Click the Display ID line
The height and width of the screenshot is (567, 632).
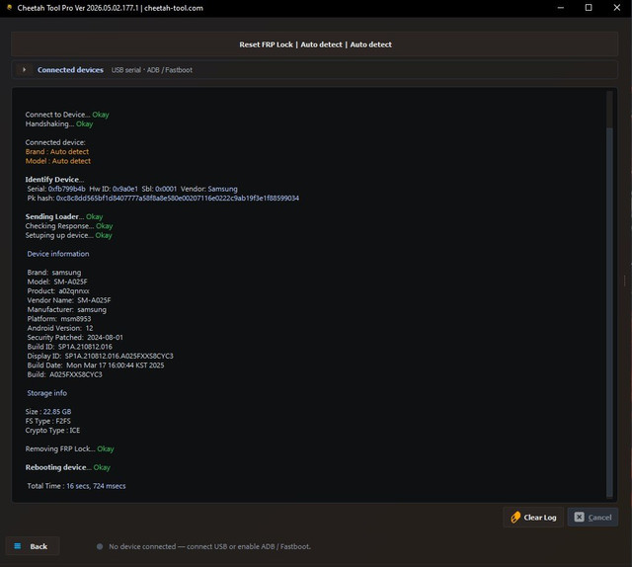[100, 356]
